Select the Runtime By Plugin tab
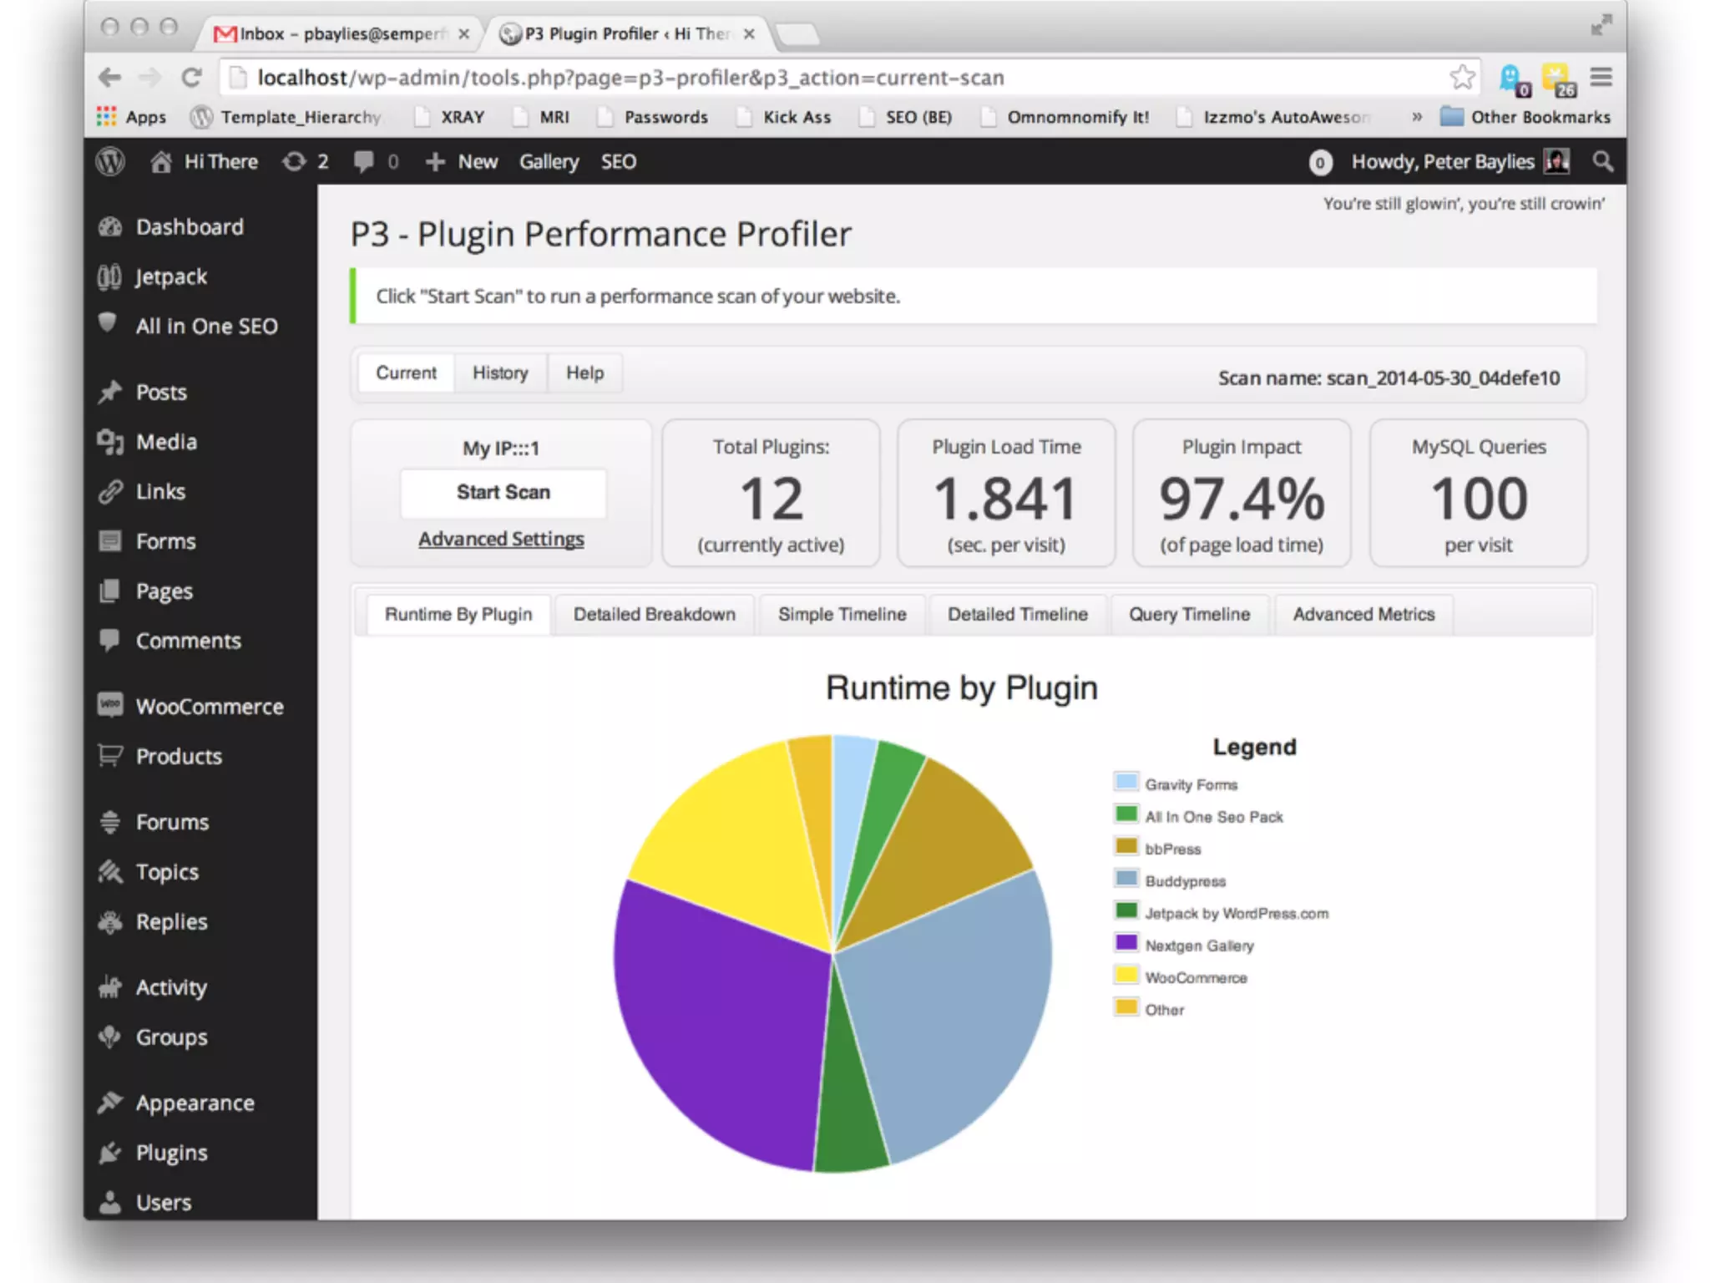Screen dimensions: 1710x1283 pos(458,614)
